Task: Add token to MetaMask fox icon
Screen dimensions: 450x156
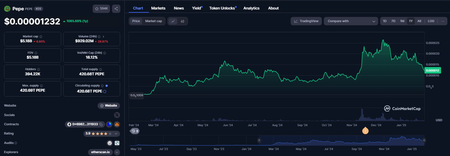Action: (117, 124)
